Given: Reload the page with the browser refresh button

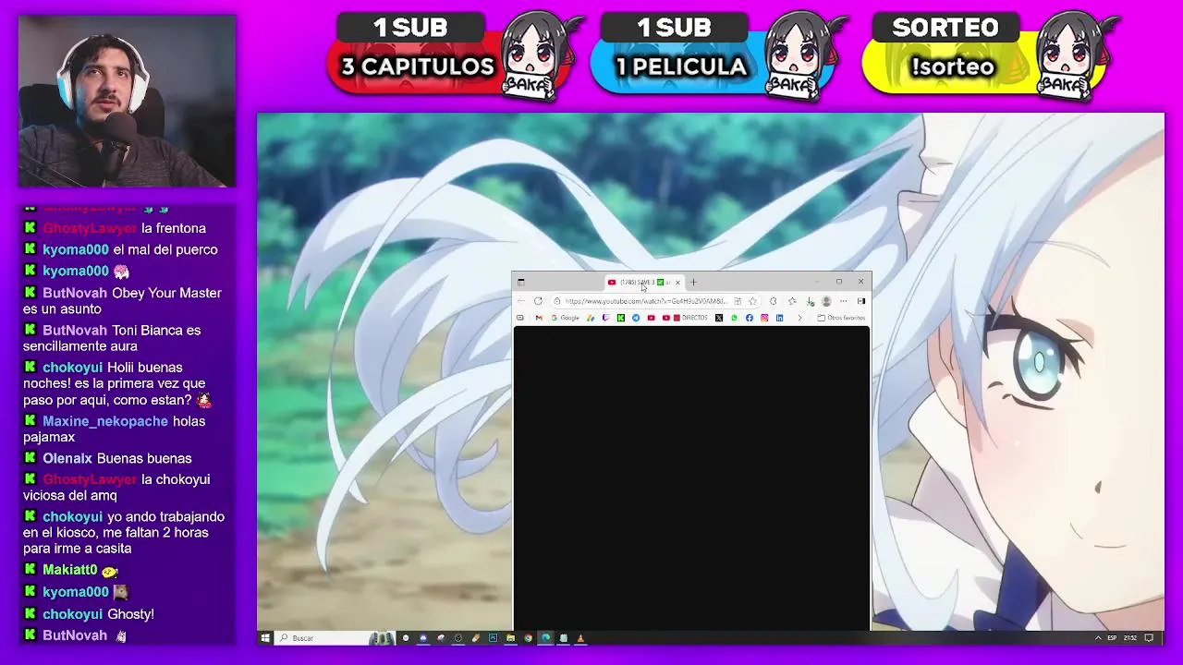Looking at the screenshot, I should click(x=538, y=301).
